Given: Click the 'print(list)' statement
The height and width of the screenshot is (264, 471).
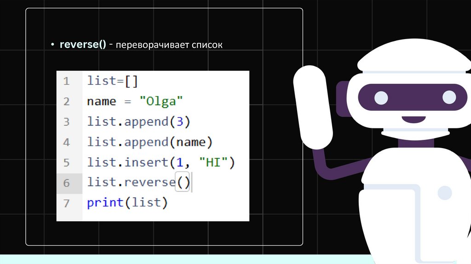Looking at the screenshot, I should click(x=127, y=203).
